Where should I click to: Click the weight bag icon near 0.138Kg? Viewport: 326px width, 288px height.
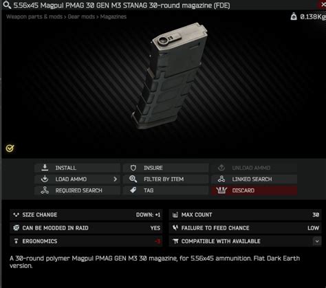click(x=294, y=16)
